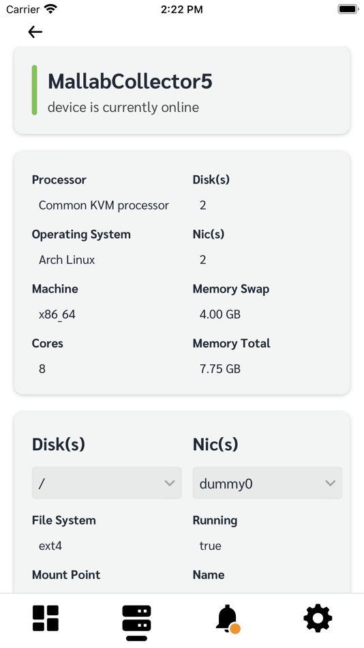Viewport: 364px width, 648px height.
Task: Tap the MallabCollector5 device title
Action: (x=130, y=81)
